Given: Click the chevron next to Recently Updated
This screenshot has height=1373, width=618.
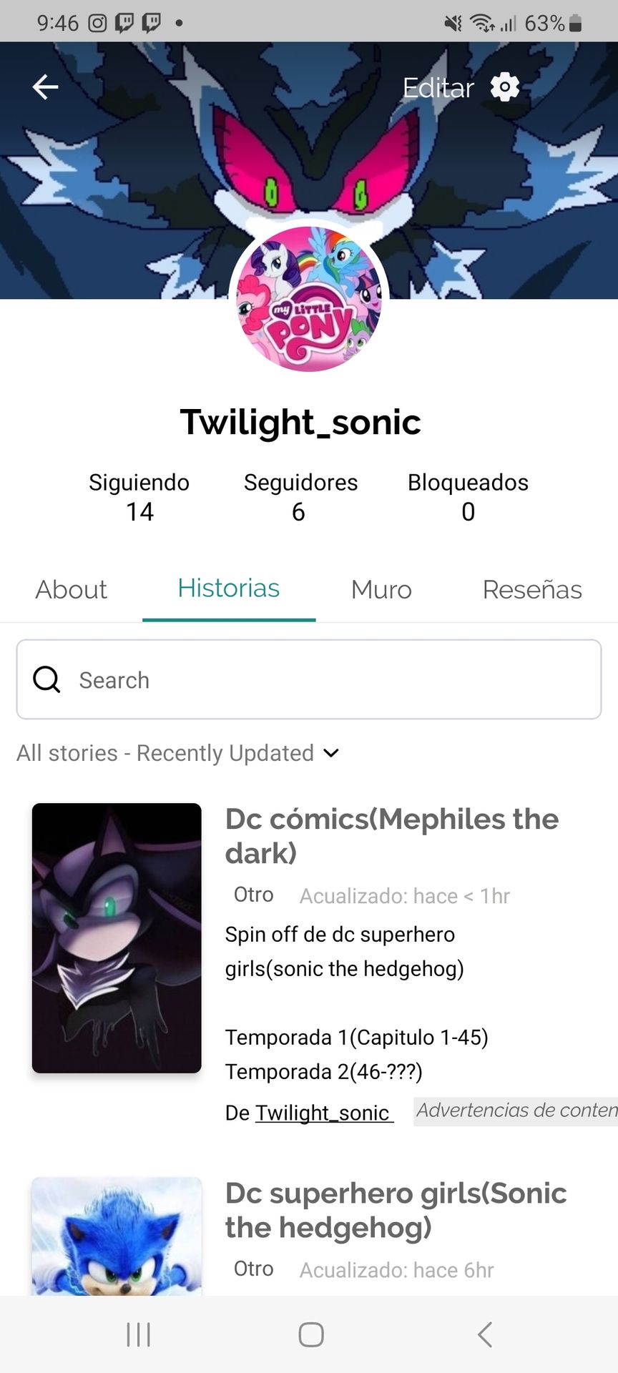Looking at the screenshot, I should [331, 753].
